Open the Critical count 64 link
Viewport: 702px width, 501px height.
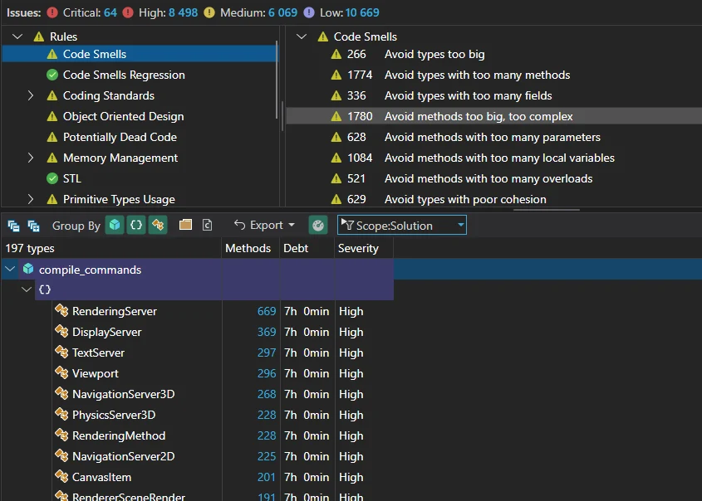click(x=110, y=12)
